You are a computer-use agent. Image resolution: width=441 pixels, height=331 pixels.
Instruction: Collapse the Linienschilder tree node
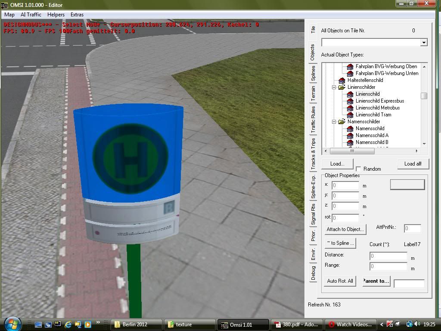[x=334, y=87]
